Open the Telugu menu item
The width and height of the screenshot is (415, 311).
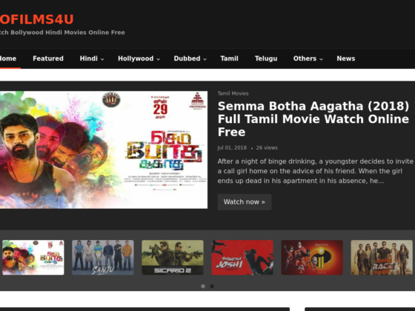click(266, 58)
